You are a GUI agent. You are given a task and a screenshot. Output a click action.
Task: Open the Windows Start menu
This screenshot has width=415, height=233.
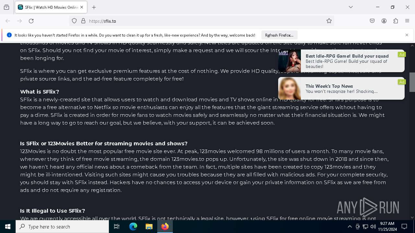coord(8,227)
